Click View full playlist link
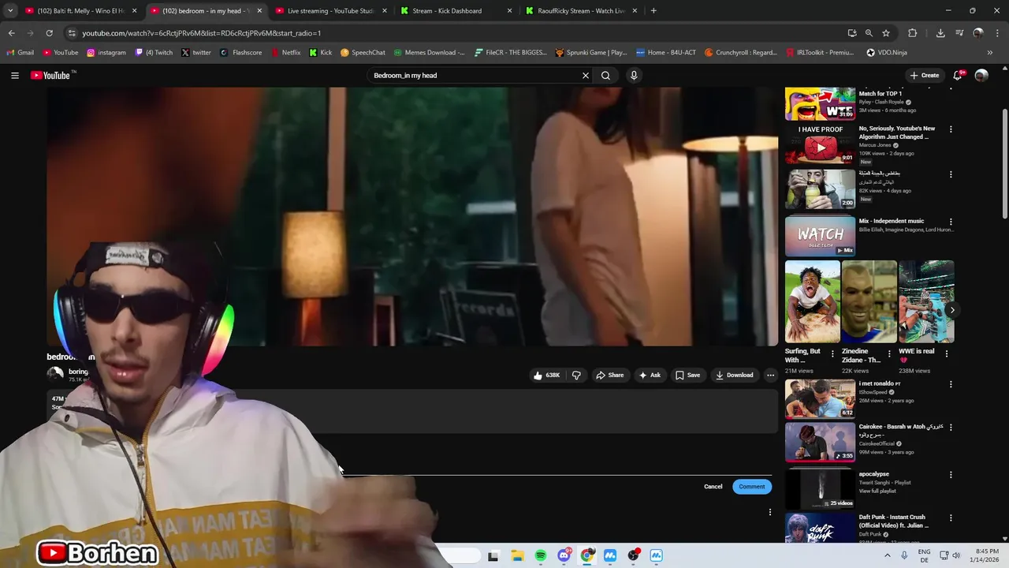1009x568 pixels. 877,491
